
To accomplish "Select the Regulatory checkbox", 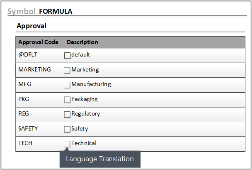I will coord(67,114).
